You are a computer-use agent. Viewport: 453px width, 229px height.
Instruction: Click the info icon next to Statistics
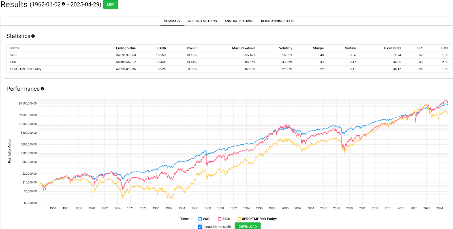(x=33, y=36)
